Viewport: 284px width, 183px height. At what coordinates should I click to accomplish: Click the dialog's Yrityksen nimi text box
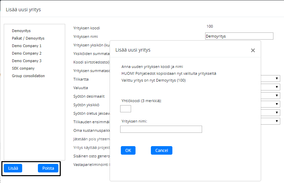[161, 129]
